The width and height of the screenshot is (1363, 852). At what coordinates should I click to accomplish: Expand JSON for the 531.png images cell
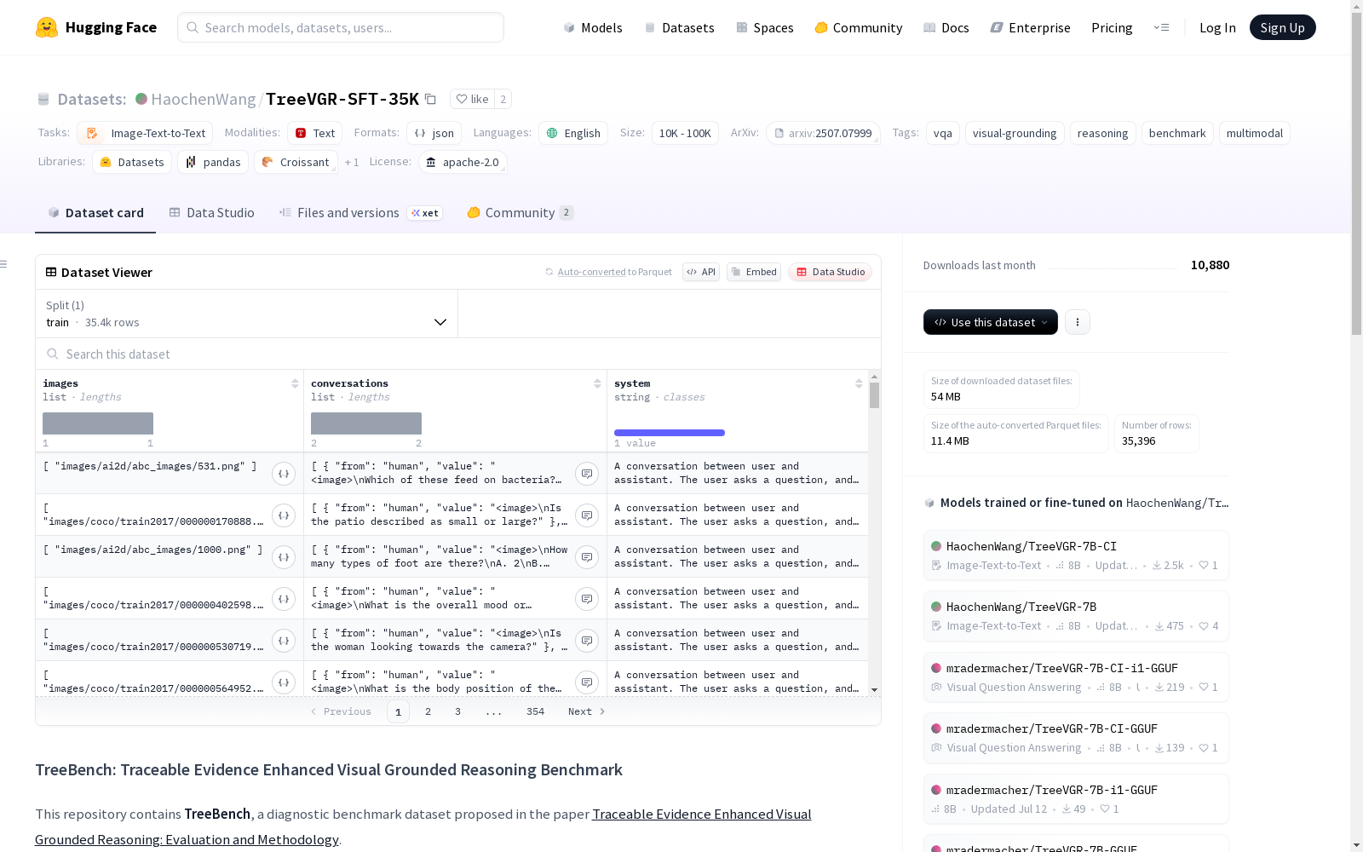pos(284,474)
